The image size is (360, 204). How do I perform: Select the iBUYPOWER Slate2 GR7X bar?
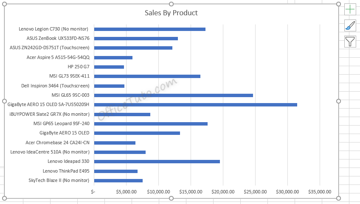(x=122, y=115)
